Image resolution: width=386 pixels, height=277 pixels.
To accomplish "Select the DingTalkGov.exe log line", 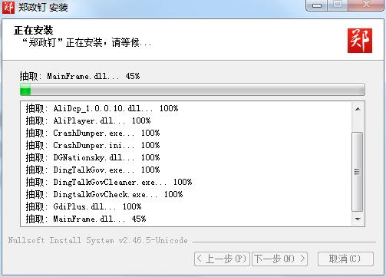I will [93, 170].
